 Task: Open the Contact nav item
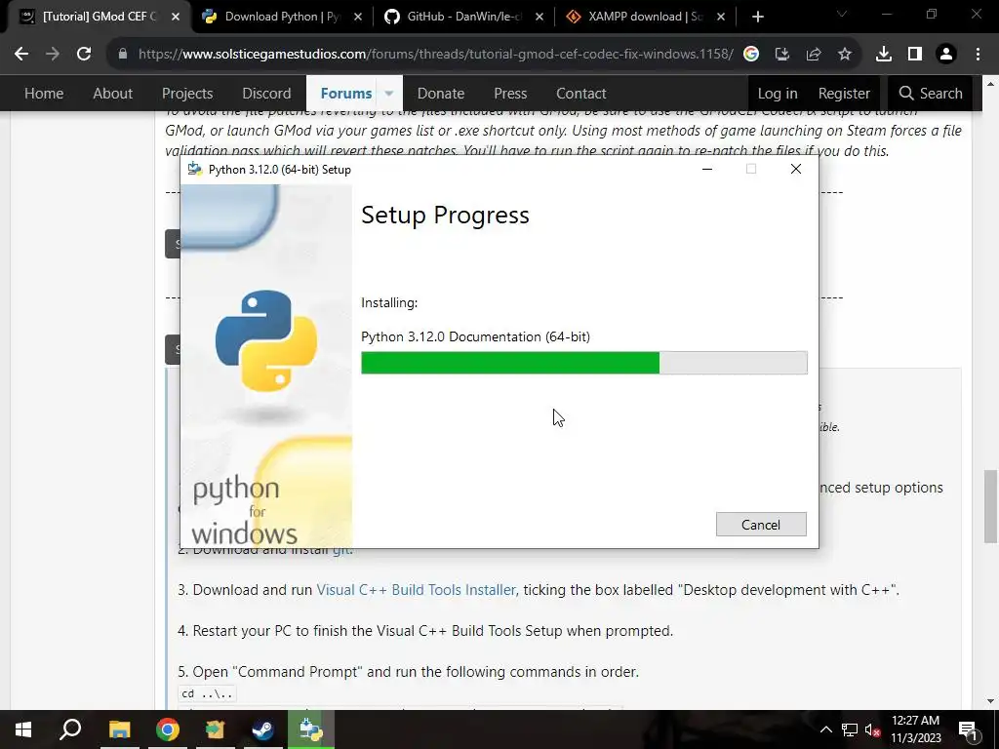click(x=581, y=94)
